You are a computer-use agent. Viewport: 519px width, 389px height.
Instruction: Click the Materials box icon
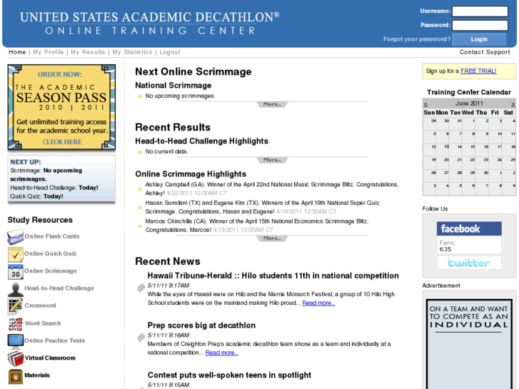tap(15, 376)
